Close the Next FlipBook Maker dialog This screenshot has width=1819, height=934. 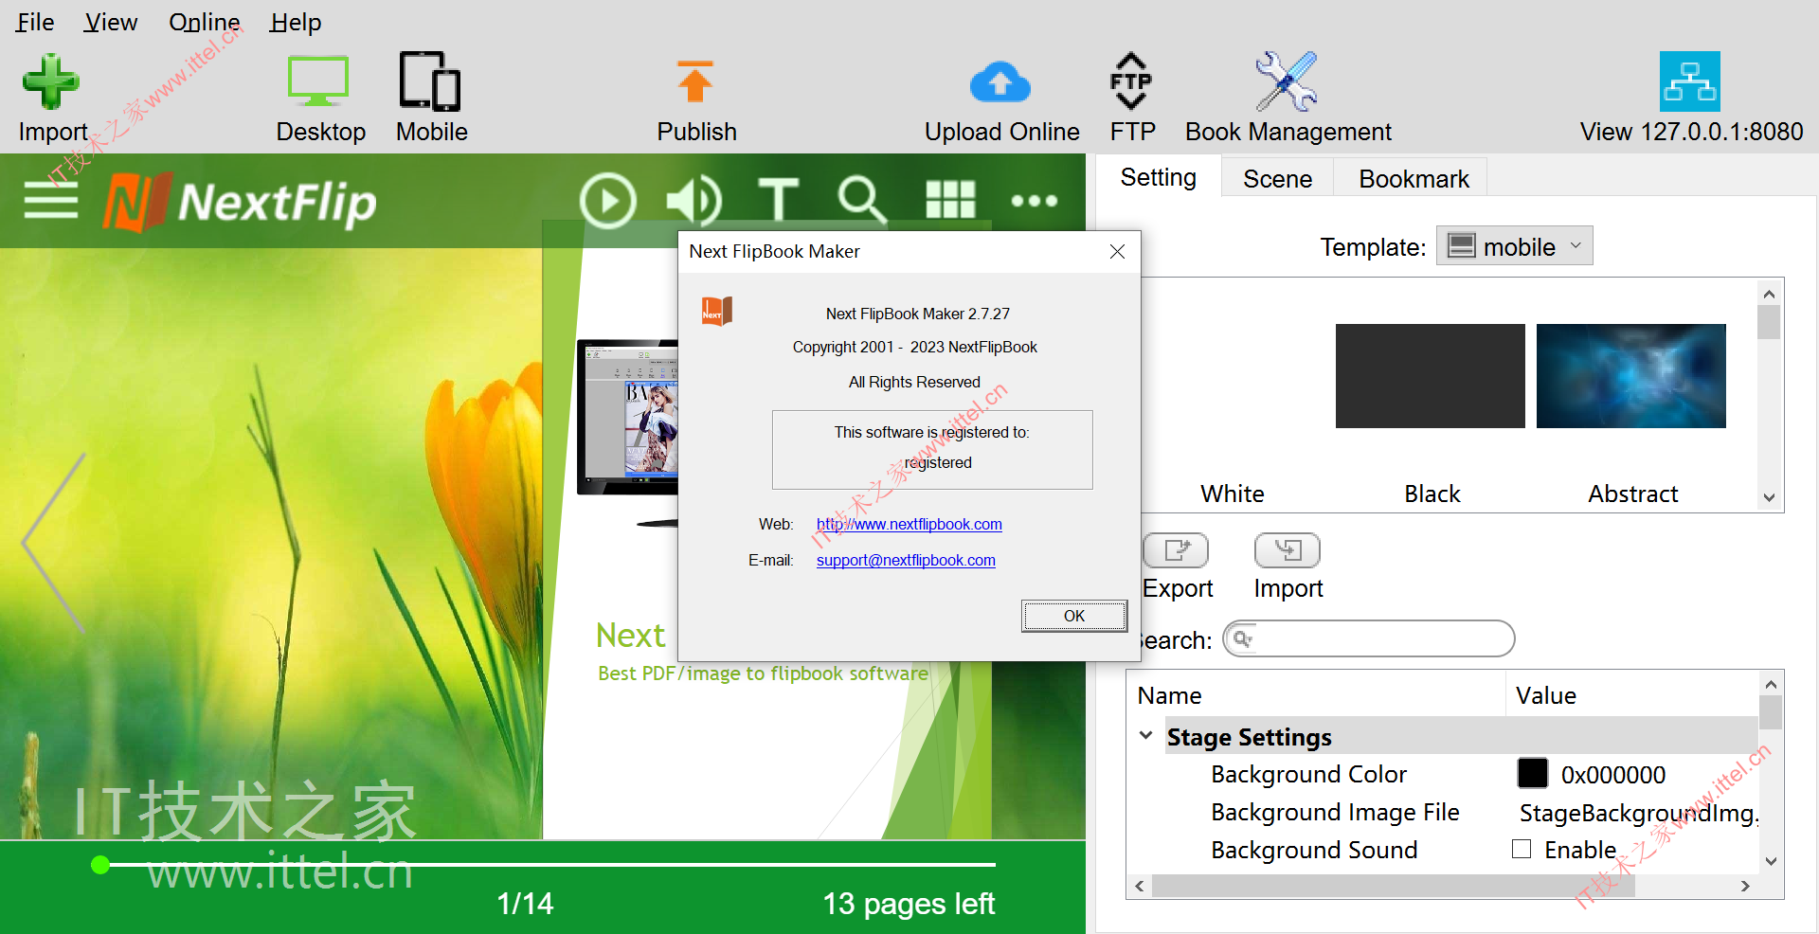[x=1117, y=251]
